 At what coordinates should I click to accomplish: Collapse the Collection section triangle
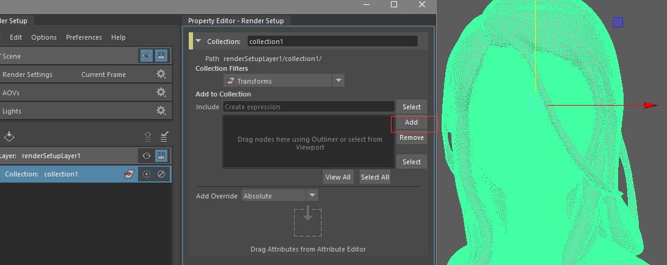(198, 42)
